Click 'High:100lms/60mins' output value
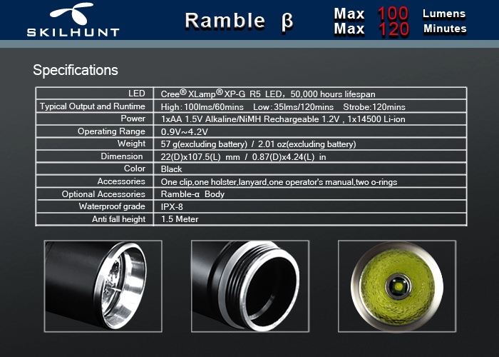The image size is (499, 357). tap(202, 107)
